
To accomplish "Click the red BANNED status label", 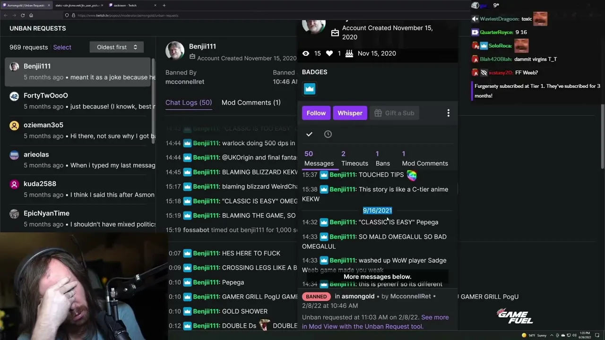I will tap(316, 297).
